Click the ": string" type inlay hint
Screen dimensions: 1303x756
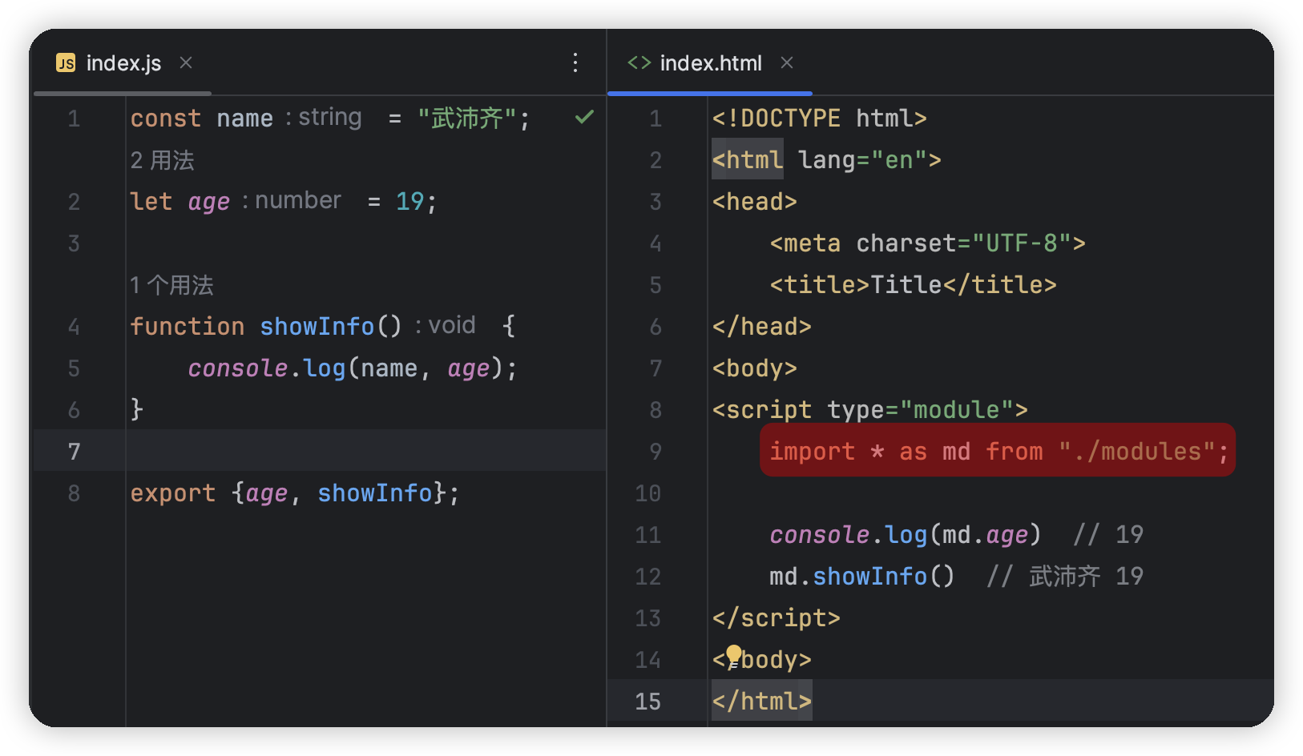tap(325, 118)
